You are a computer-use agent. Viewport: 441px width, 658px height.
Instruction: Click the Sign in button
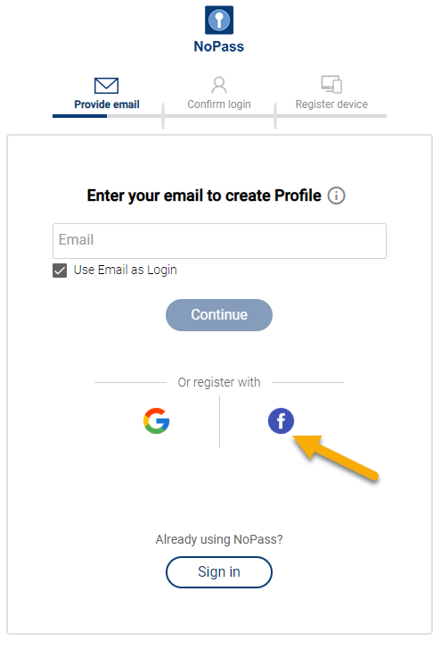[x=219, y=572]
